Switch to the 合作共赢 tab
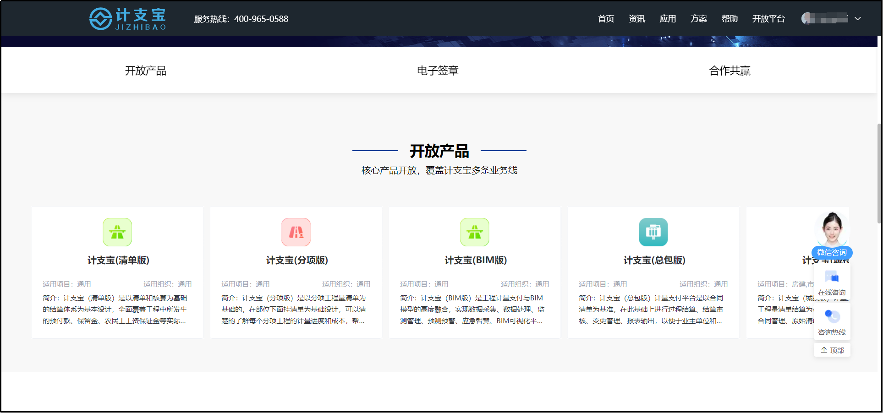The height and width of the screenshot is (413, 883). (x=729, y=71)
